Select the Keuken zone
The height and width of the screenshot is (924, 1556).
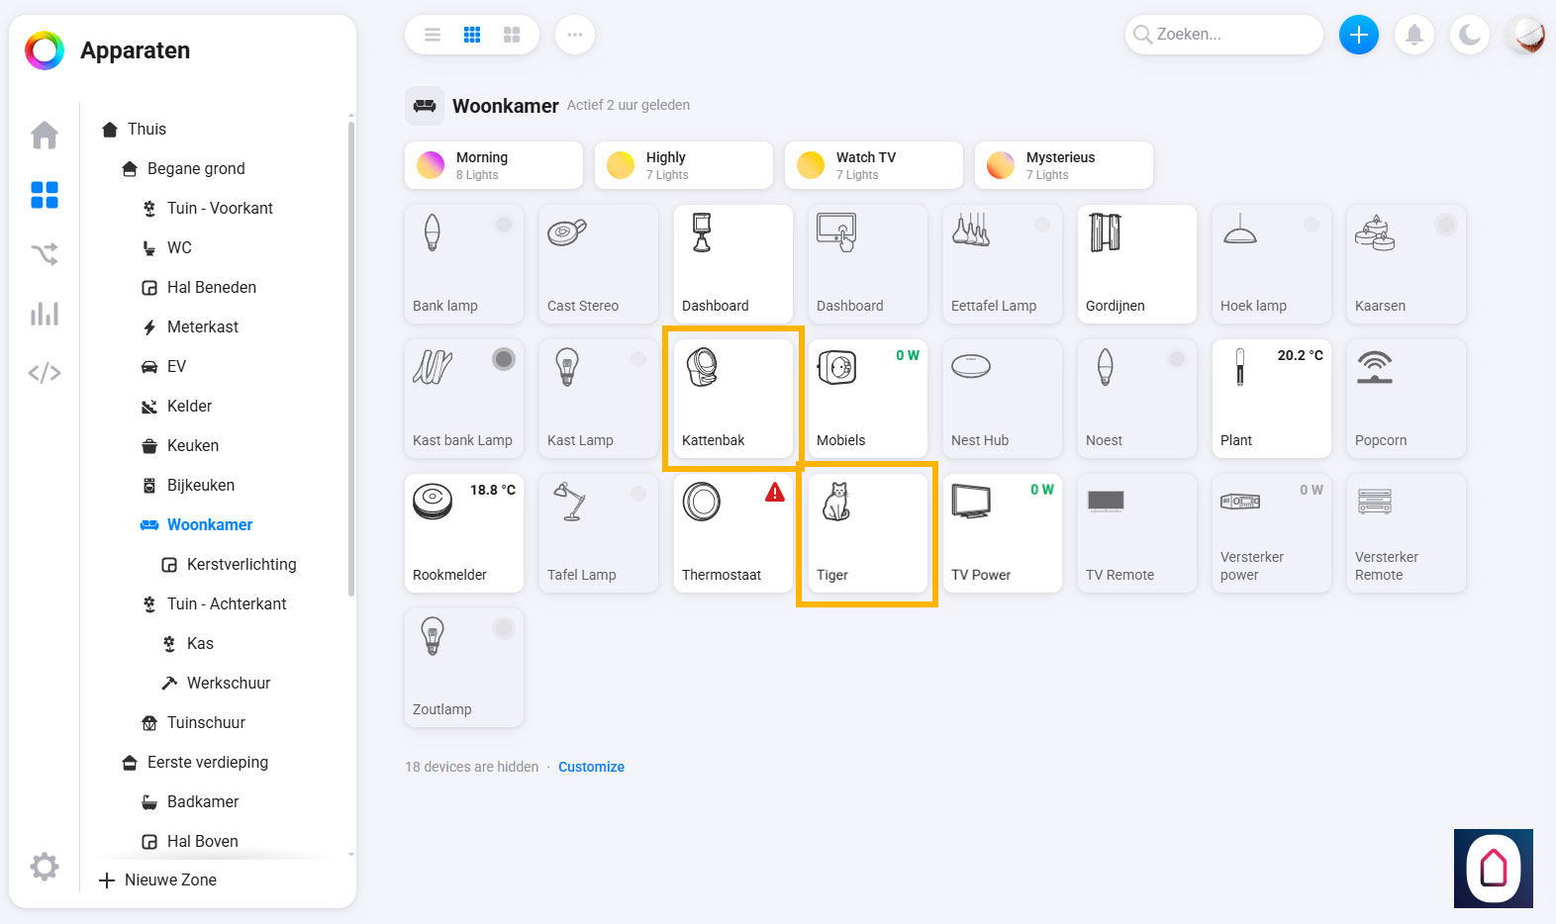[193, 445]
